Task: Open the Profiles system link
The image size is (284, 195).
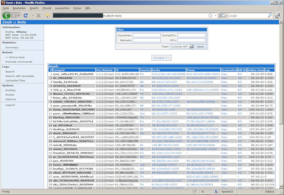Action: pos(10,90)
